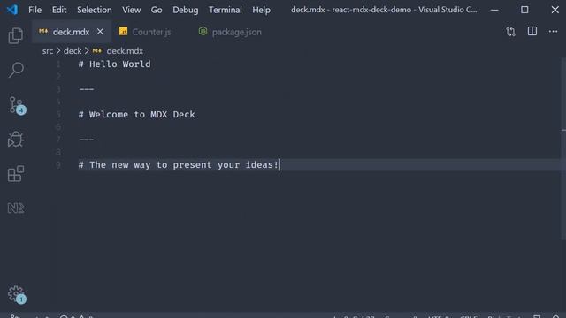This screenshot has width=566, height=318.
Task: Open the Debug menu
Action: click(x=185, y=10)
